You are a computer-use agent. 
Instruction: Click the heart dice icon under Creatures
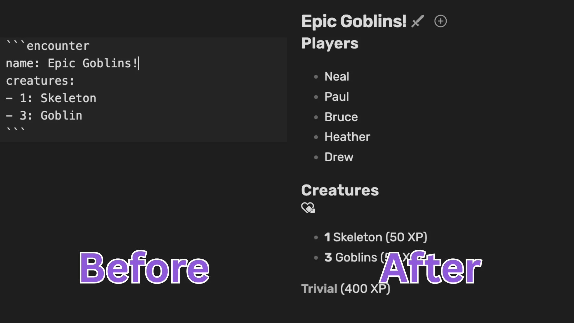pos(308,208)
